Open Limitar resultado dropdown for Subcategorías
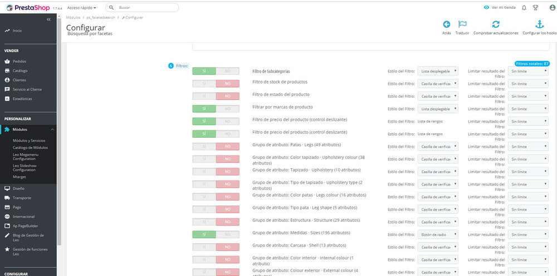This screenshot has width=557, height=276. coord(528,71)
